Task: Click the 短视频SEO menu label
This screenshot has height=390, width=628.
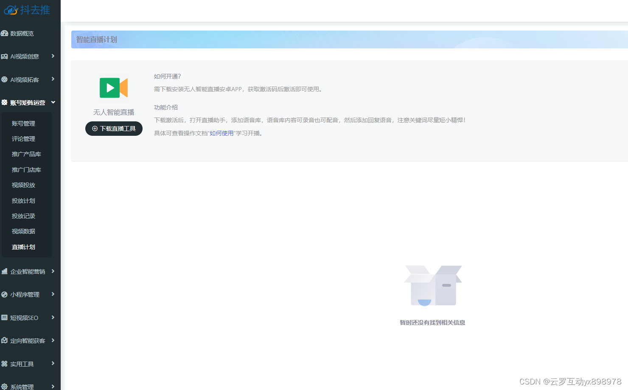Action: point(24,318)
